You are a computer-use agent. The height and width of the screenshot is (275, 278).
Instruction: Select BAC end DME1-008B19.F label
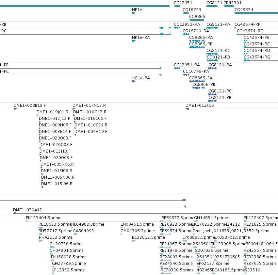30,105
